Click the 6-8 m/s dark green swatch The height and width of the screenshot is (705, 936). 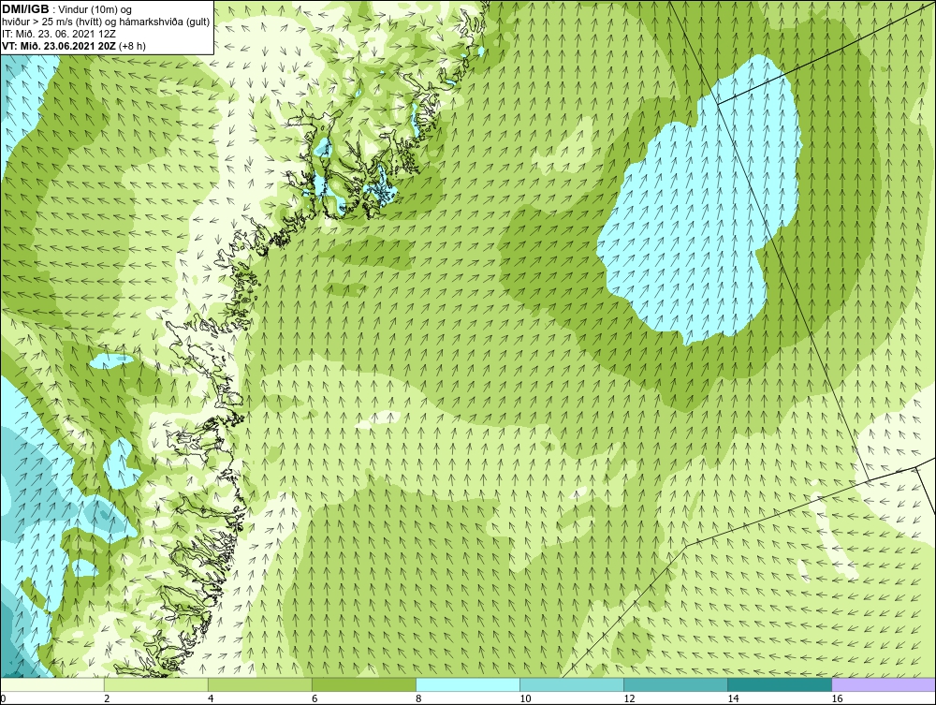pyautogui.click(x=364, y=684)
